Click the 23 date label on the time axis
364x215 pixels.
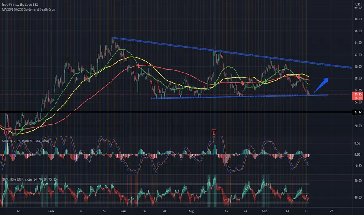tap(104, 211)
